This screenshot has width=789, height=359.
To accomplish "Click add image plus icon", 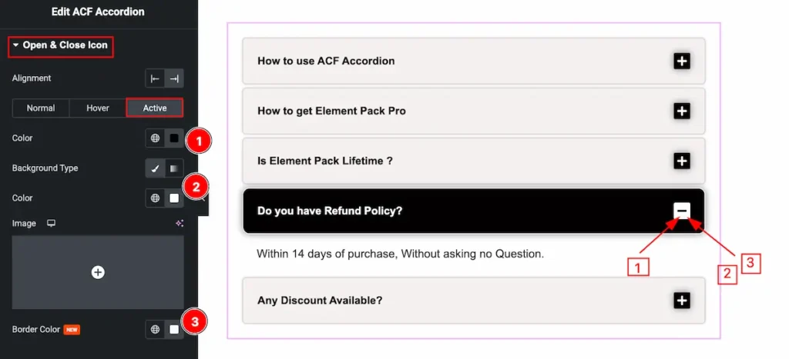I will pos(98,272).
